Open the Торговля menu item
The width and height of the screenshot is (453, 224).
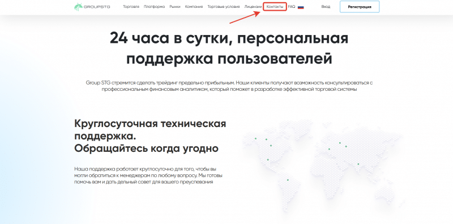(x=131, y=7)
